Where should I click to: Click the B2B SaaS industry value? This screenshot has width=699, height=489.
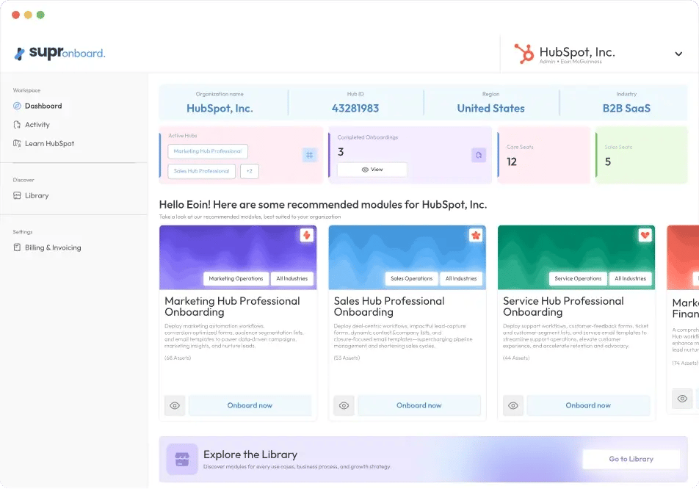(x=626, y=109)
